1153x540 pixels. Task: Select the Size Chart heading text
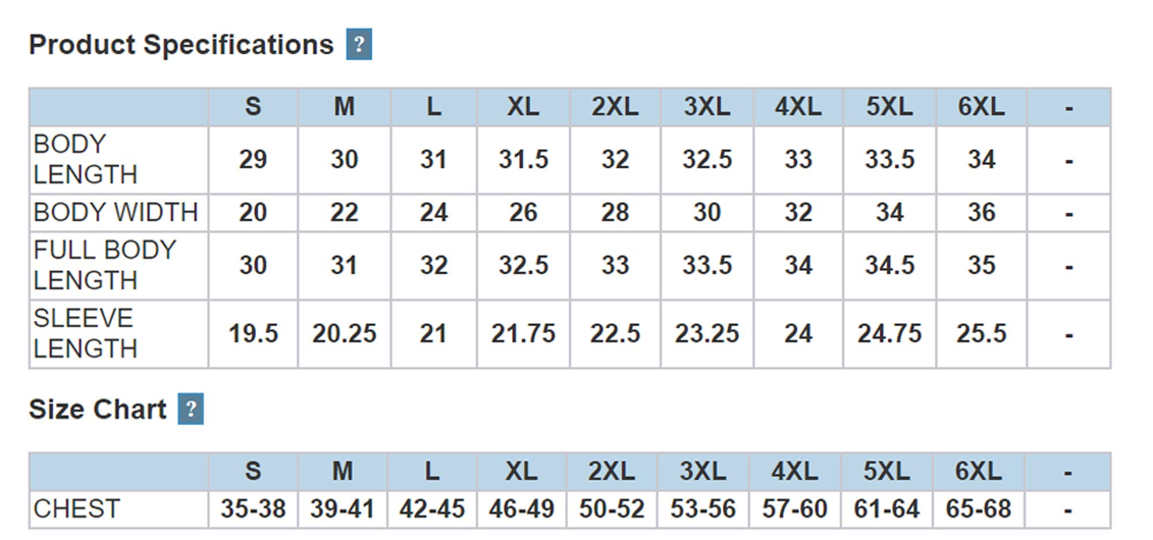point(97,409)
